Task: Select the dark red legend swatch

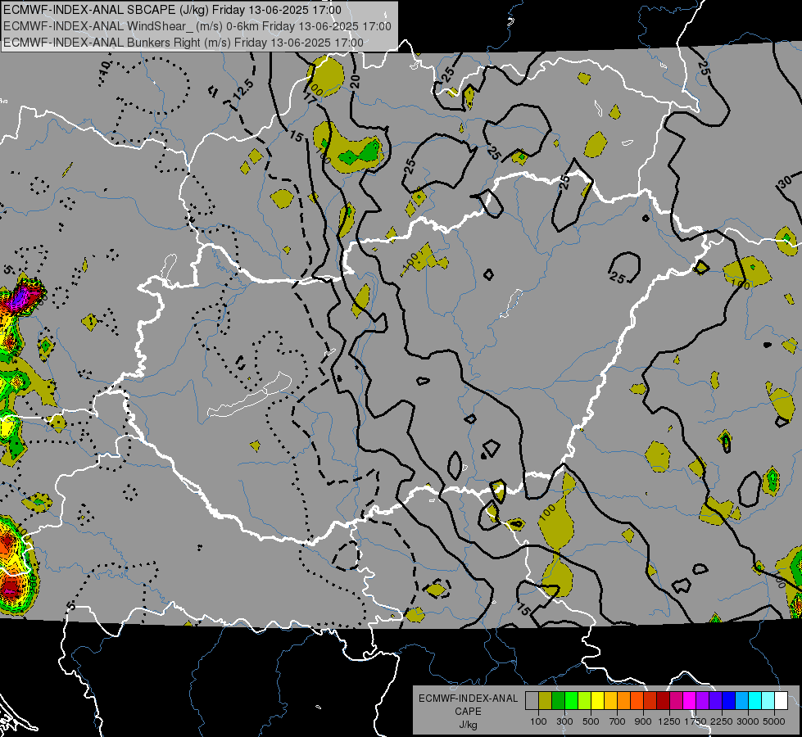Action: 664,700
